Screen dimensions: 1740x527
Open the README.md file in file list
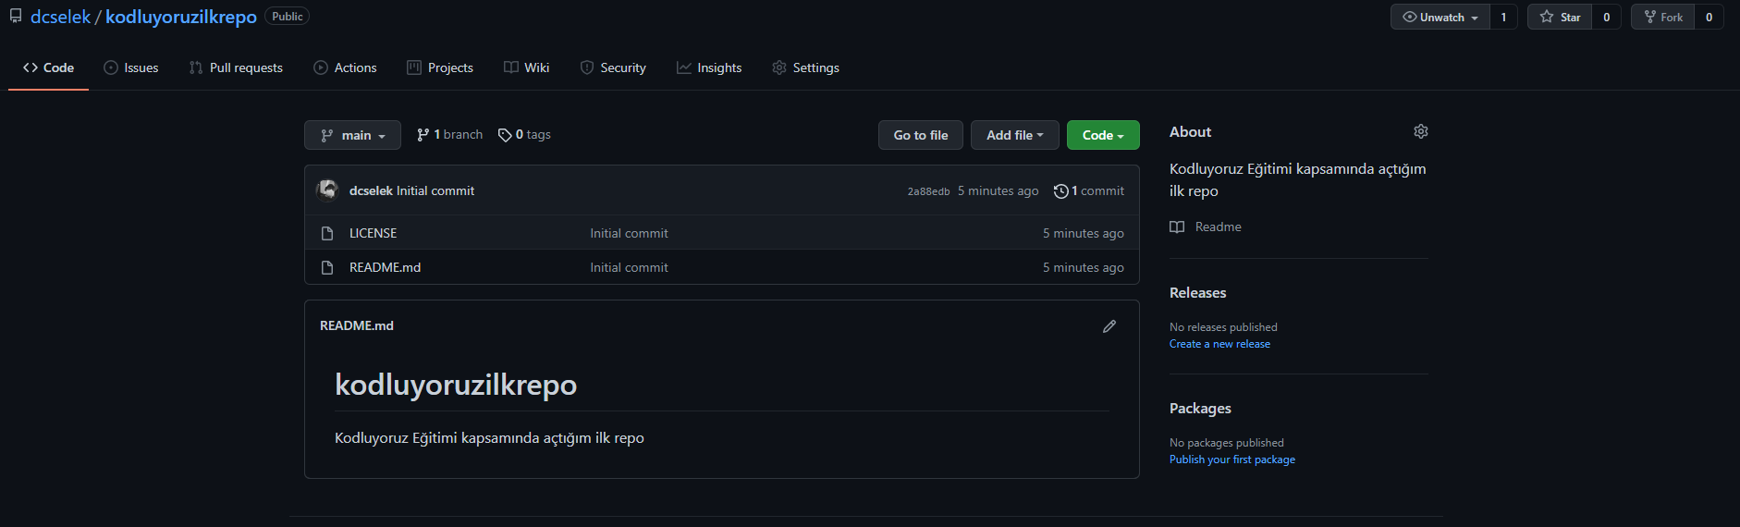click(385, 267)
